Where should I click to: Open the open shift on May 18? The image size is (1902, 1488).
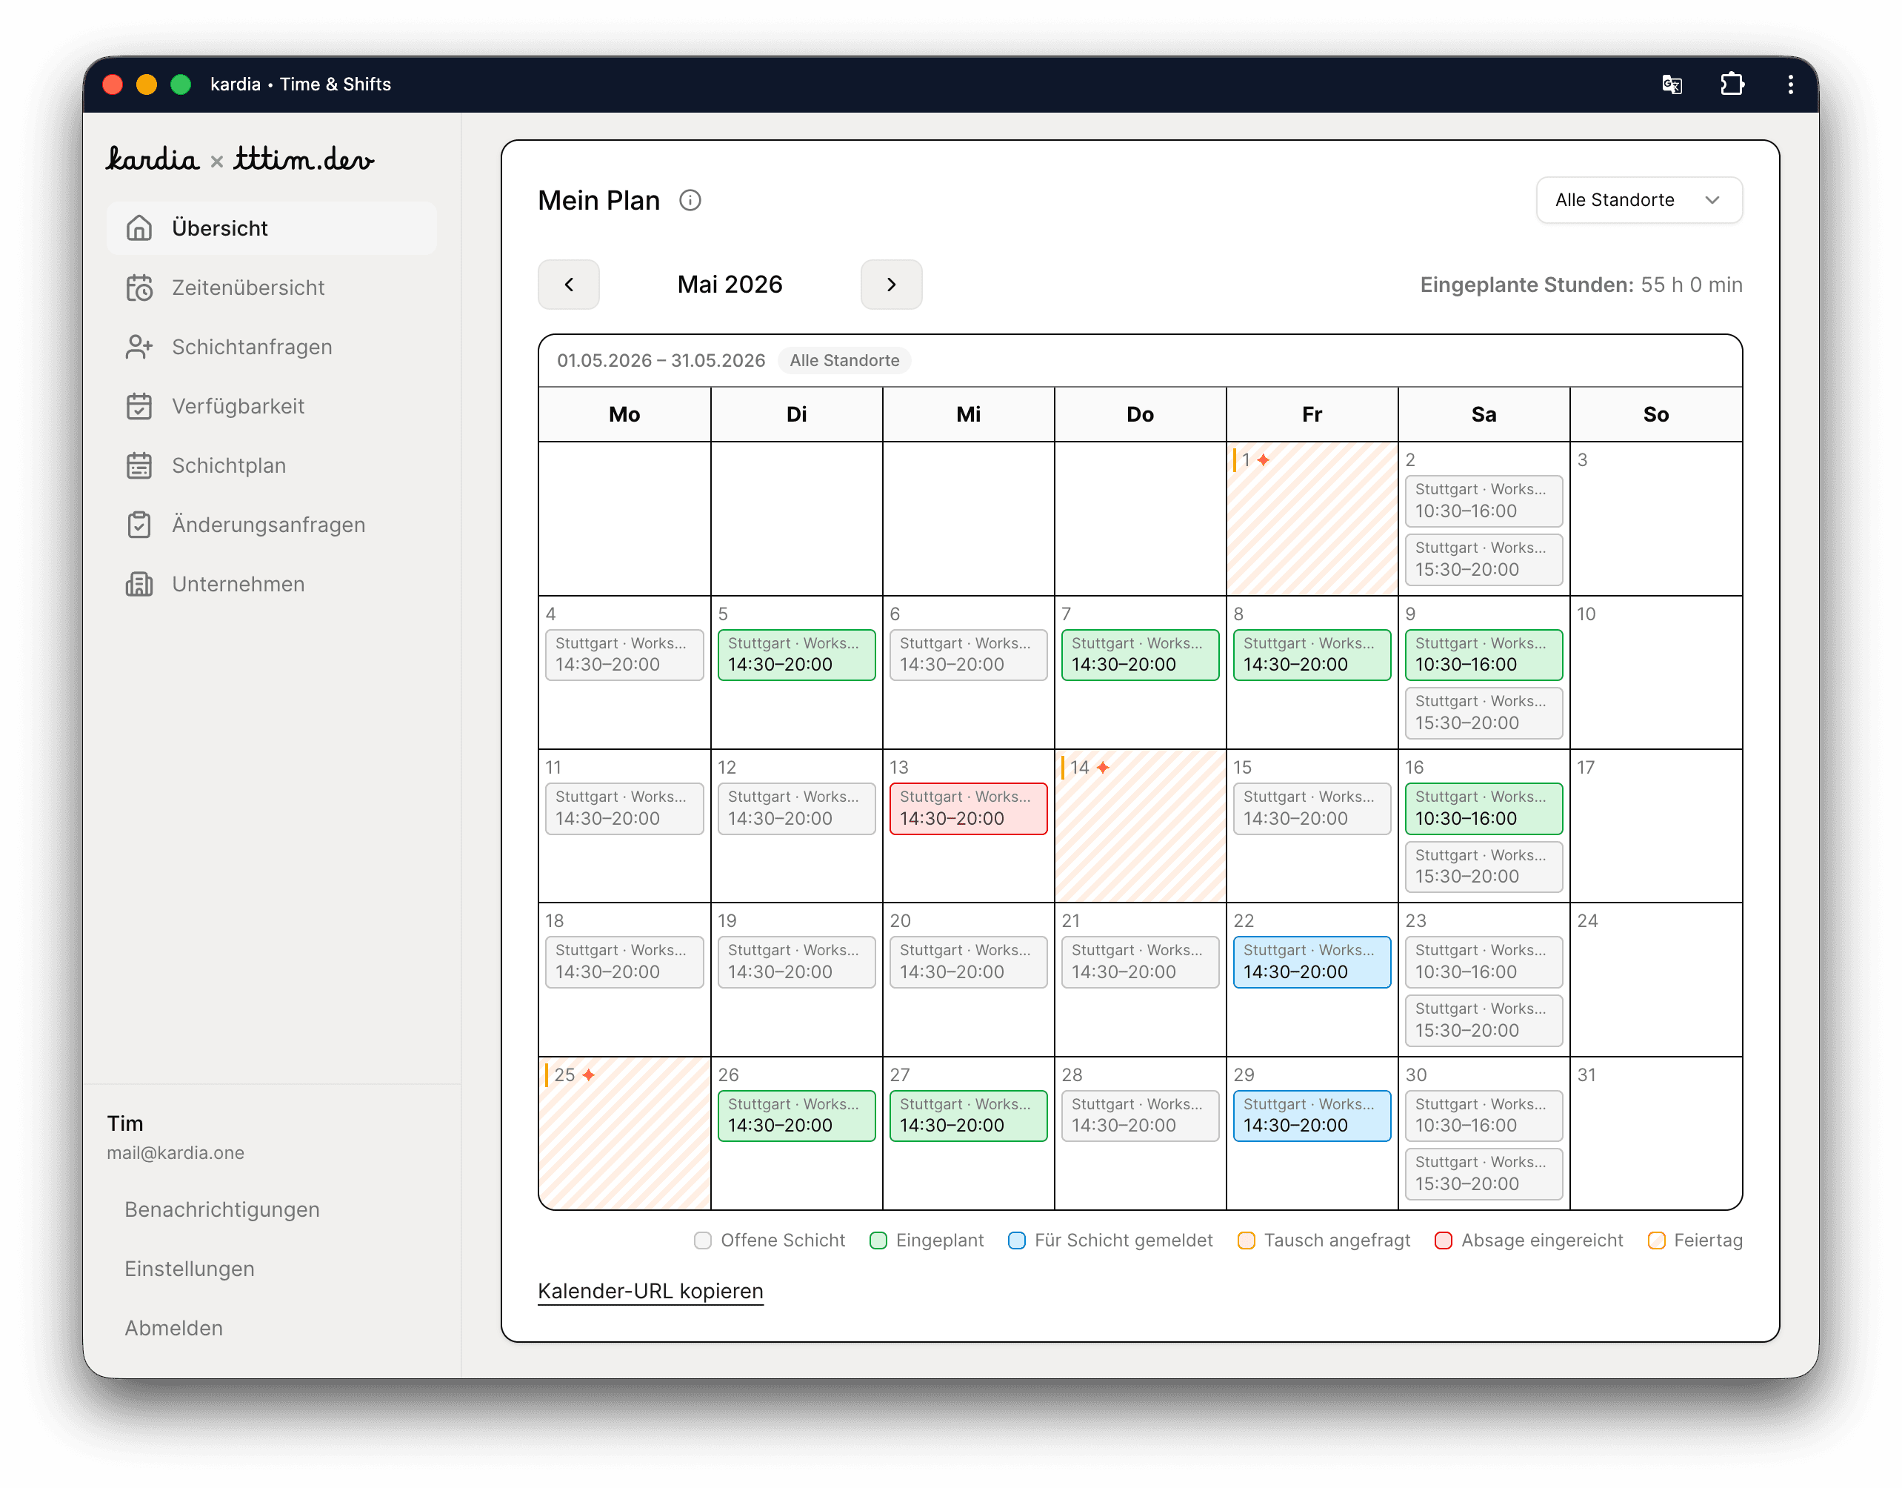tap(624, 962)
